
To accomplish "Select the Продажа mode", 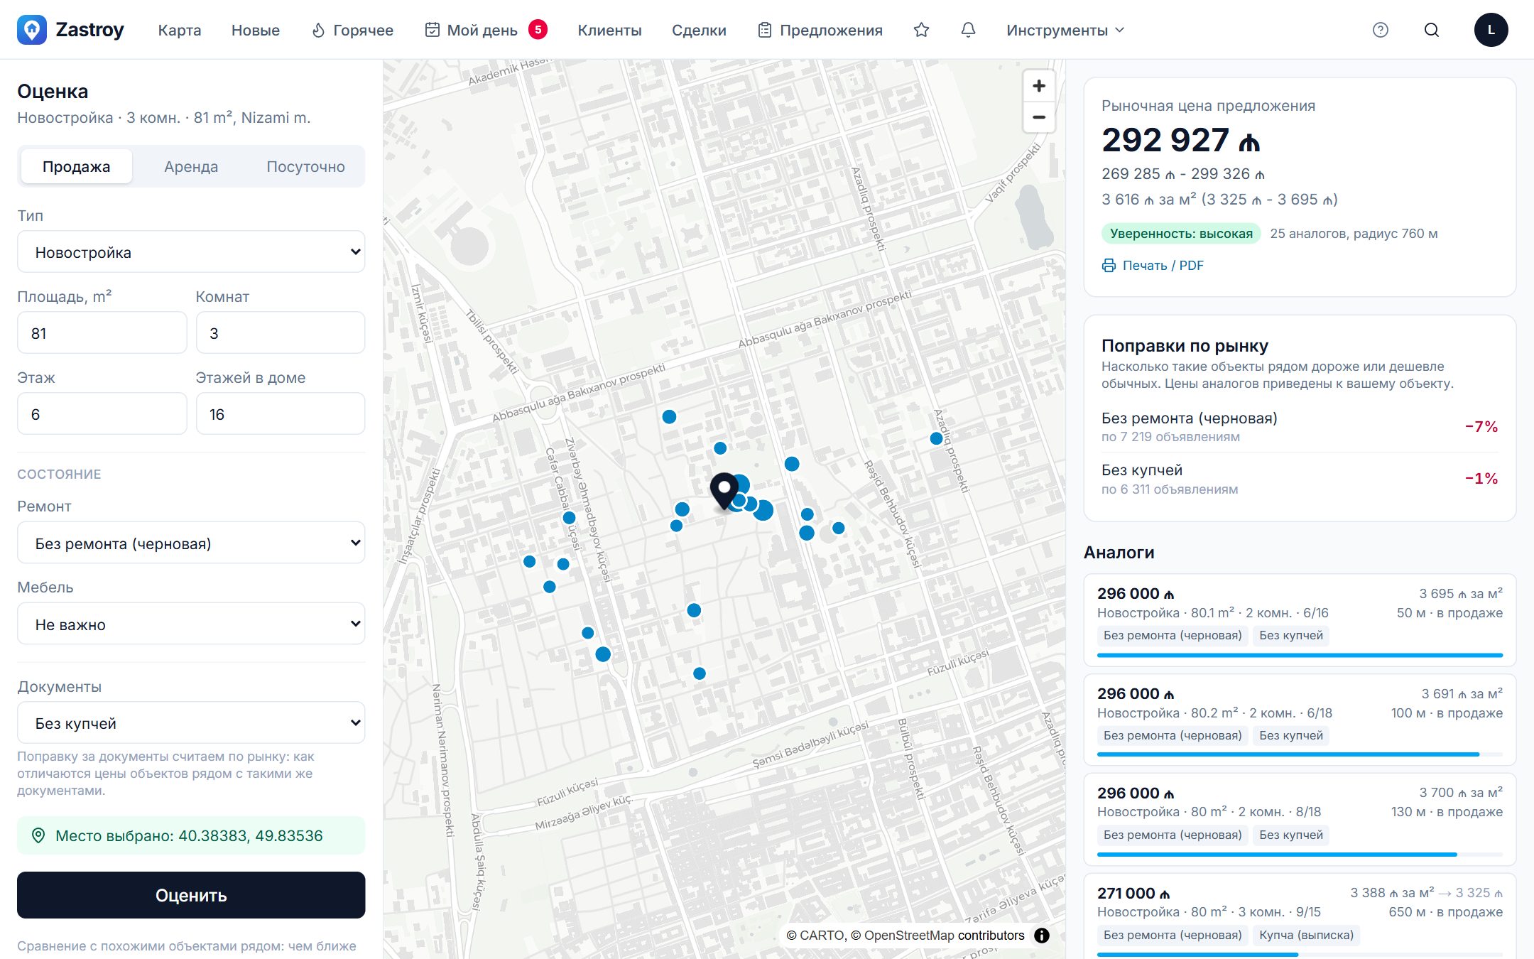I will 77,166.
